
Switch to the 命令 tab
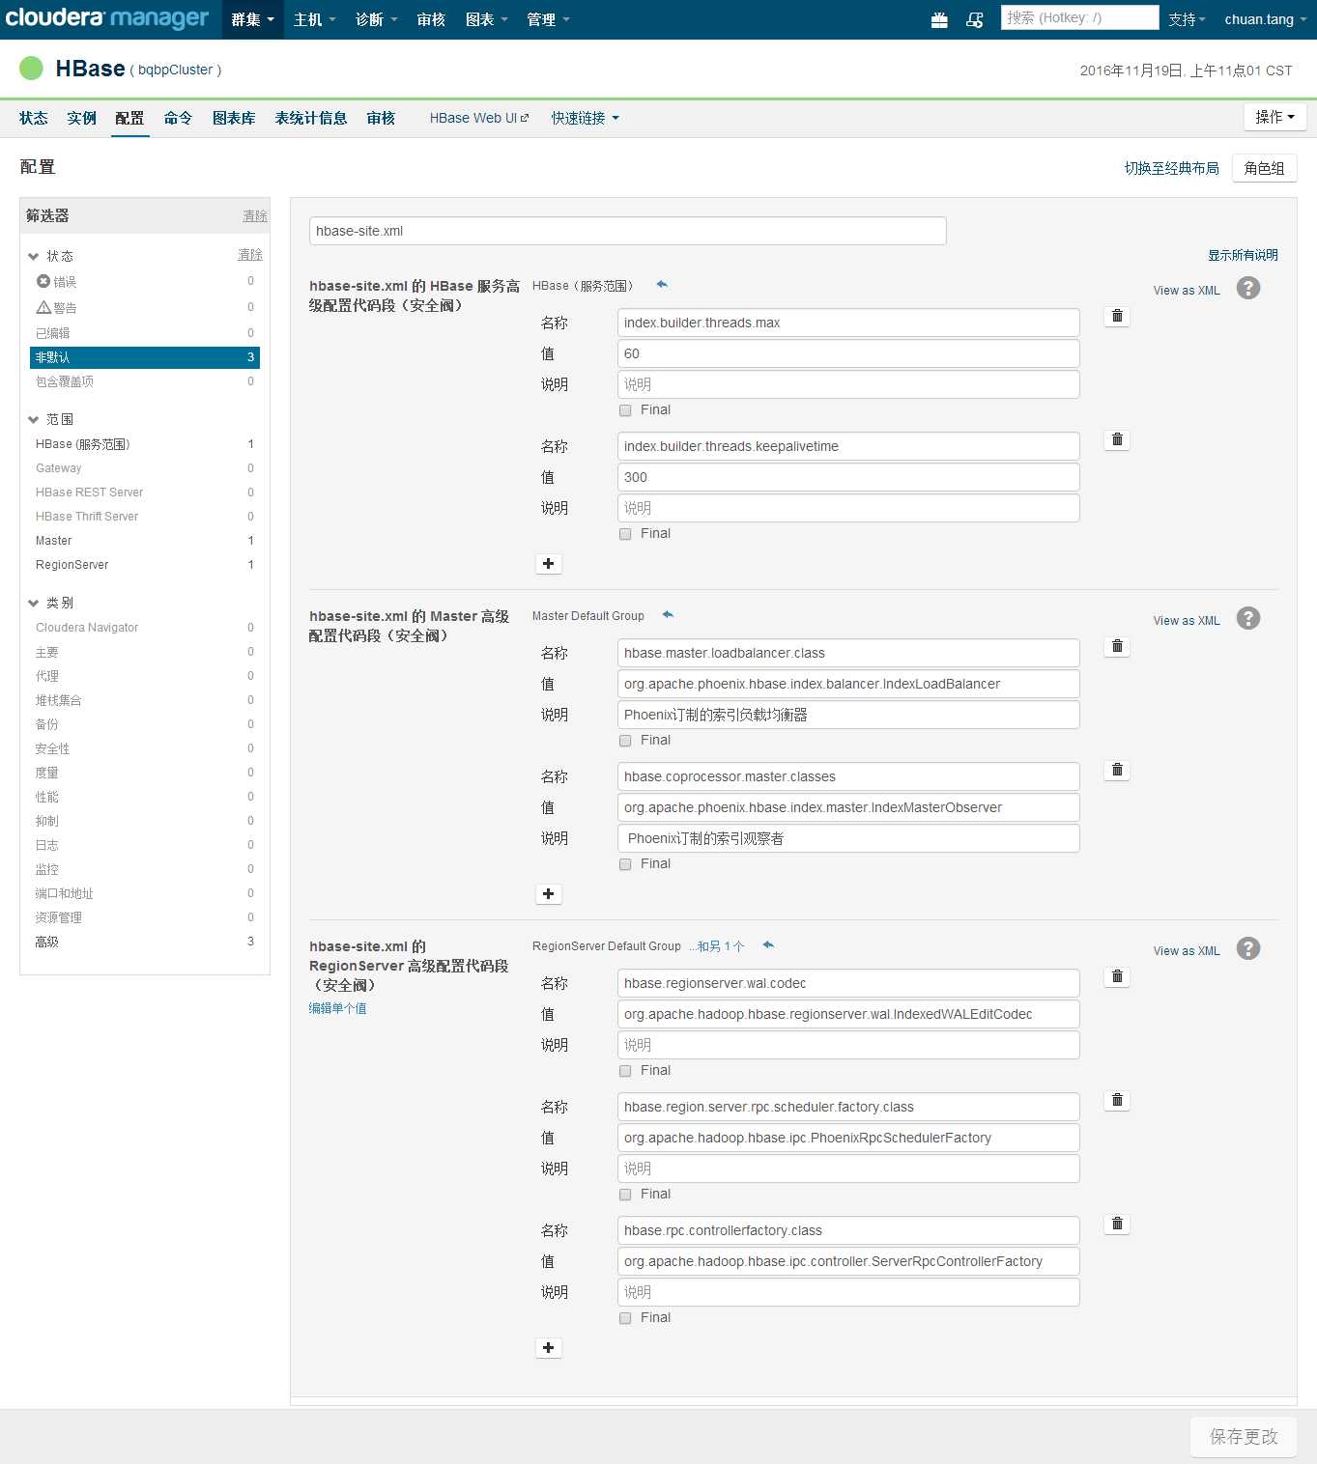(x=178, y=118)
